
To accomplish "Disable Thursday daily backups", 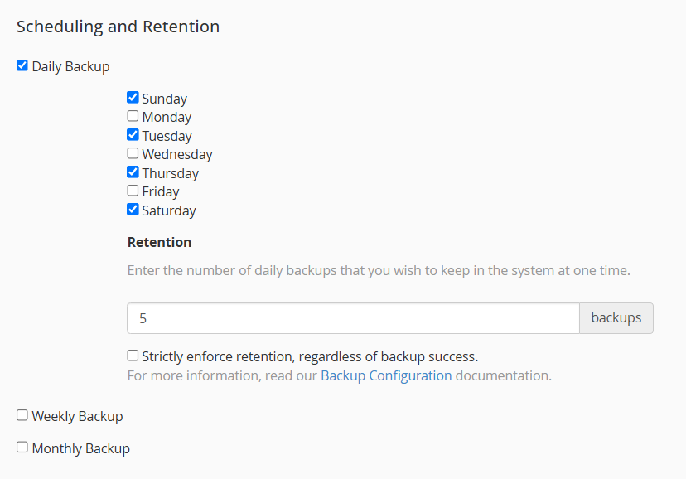I will point(133,172).
